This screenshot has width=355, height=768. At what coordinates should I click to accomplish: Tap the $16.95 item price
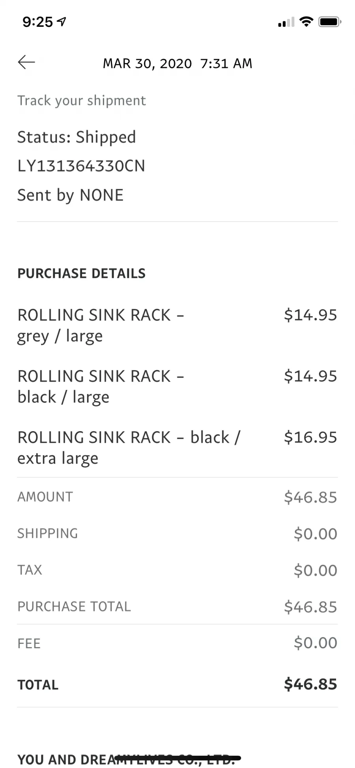coord(310,437)
